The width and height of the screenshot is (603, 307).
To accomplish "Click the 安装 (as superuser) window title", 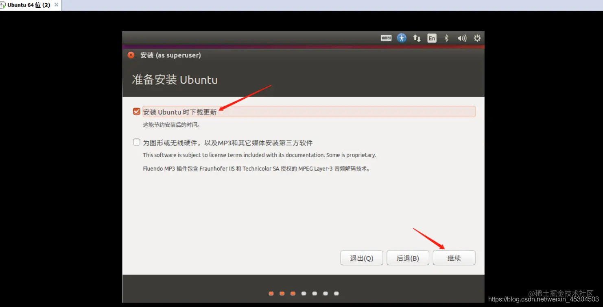I will pos(170,55).
